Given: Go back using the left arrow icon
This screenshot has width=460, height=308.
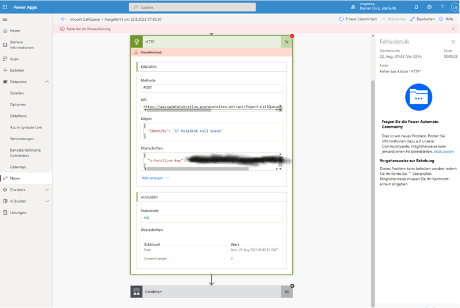Looking at the screenshot, I should point(64,19).
